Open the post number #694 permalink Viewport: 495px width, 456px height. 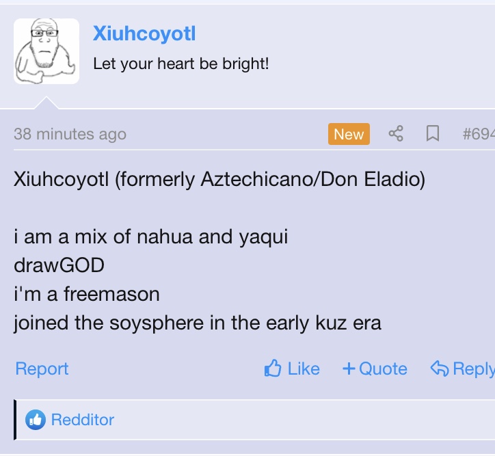479,133
